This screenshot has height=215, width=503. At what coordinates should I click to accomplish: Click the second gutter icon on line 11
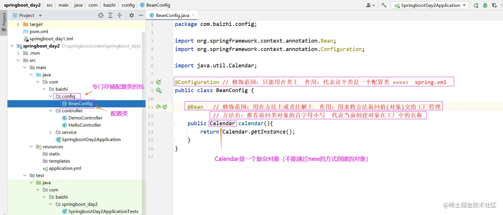164,107
